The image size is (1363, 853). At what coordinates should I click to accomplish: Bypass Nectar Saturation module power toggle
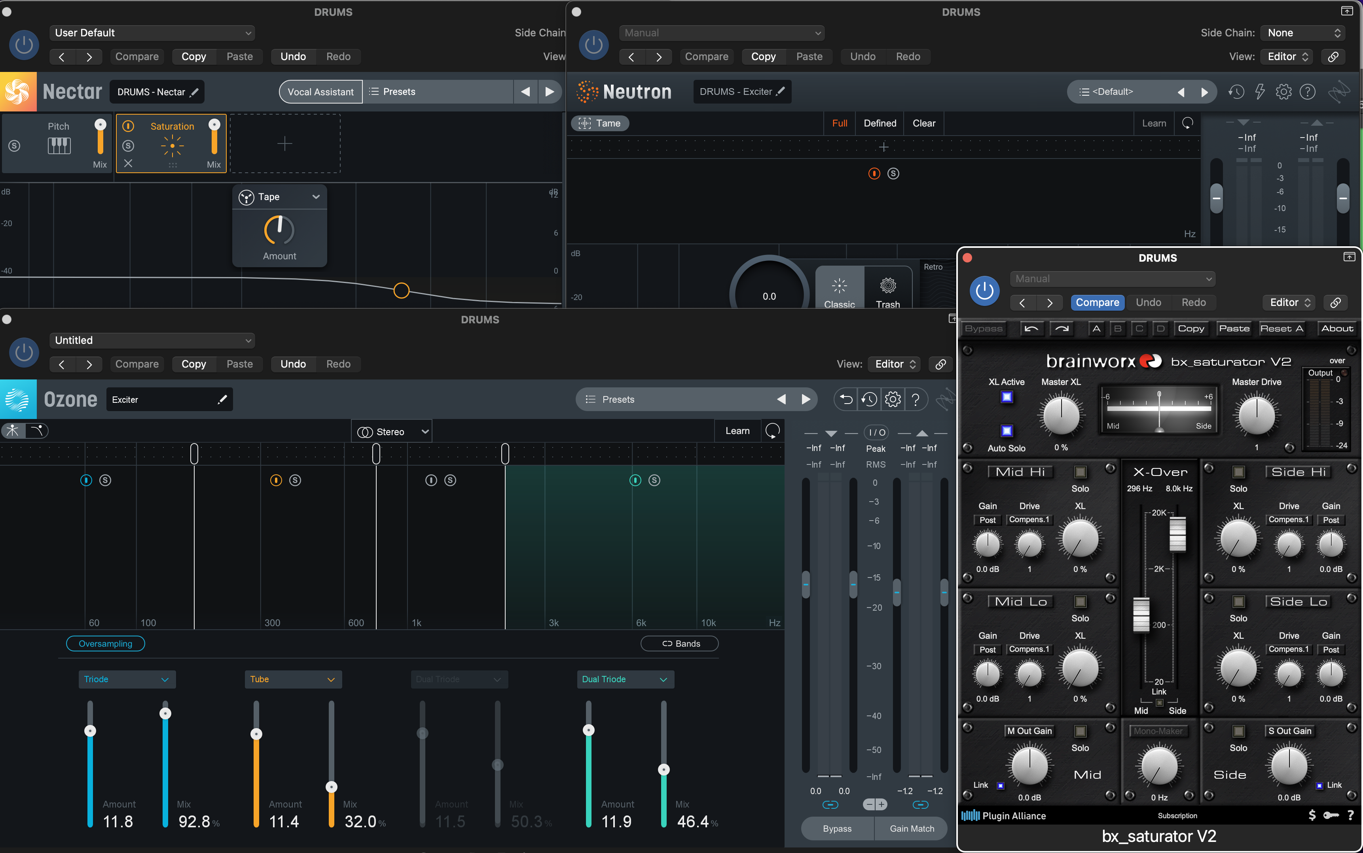[x=128, y=126]
